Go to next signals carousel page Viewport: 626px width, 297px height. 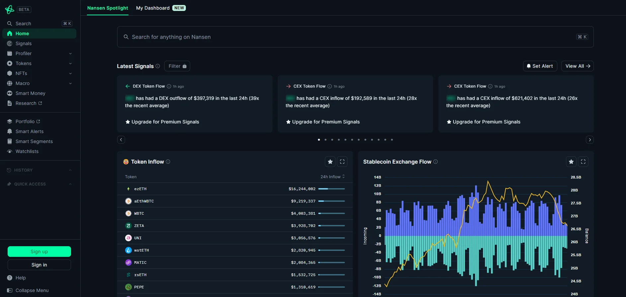[x=590, y=140]
